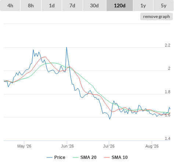This screenshot has height=167, width=174.
Task: Switch to the 30d time range
Action: (x=94, y=6)
